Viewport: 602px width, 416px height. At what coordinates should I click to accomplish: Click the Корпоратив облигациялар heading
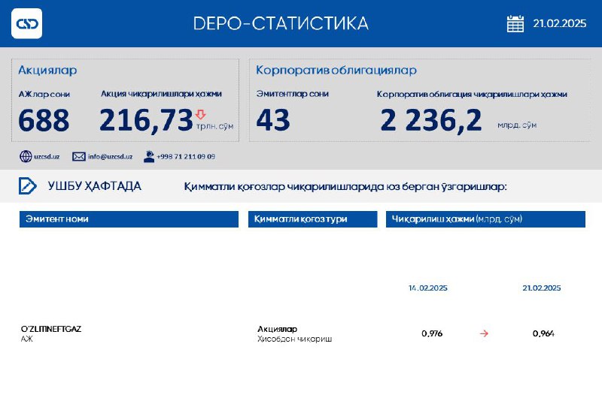(x=336, y=70)
